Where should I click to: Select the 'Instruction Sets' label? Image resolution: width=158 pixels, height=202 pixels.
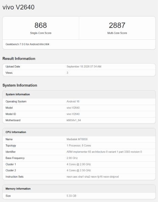tap(14, 177)
